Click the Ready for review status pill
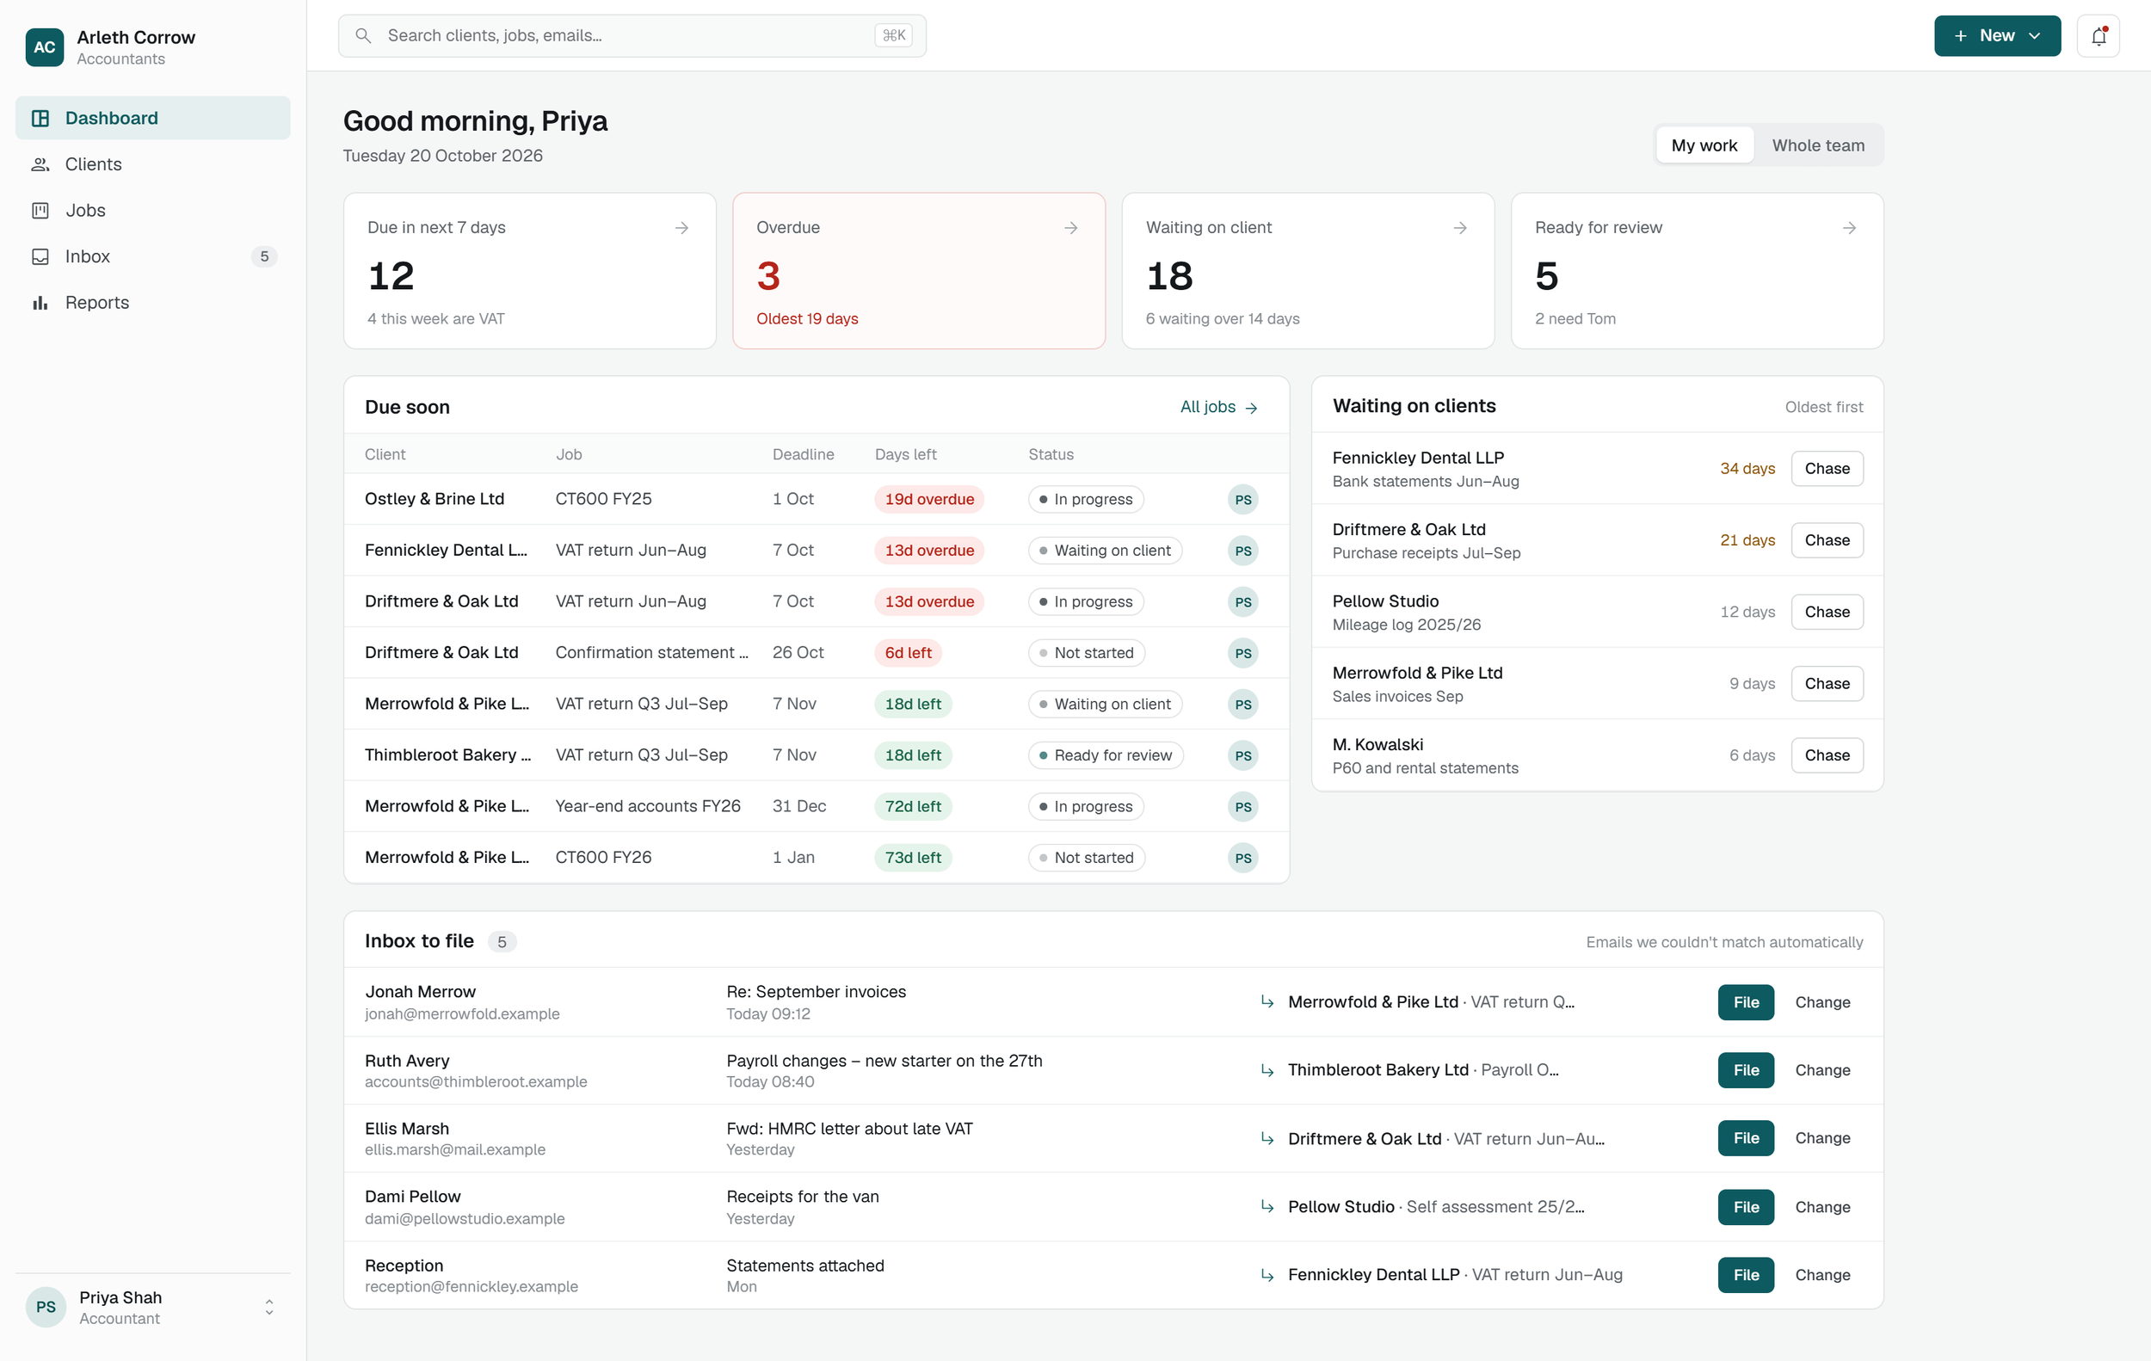 point(1105,755)
